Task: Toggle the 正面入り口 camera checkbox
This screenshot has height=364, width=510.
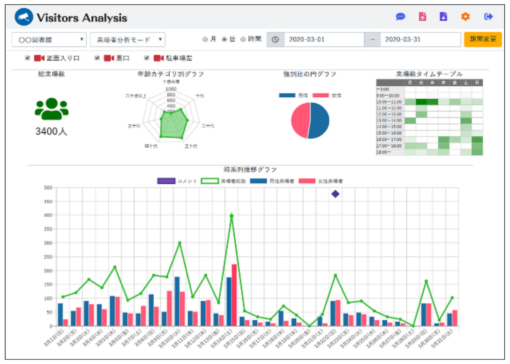Action: [28, 58]
